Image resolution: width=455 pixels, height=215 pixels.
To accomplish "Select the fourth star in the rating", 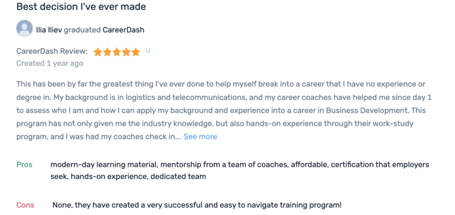I will [126, 52].
